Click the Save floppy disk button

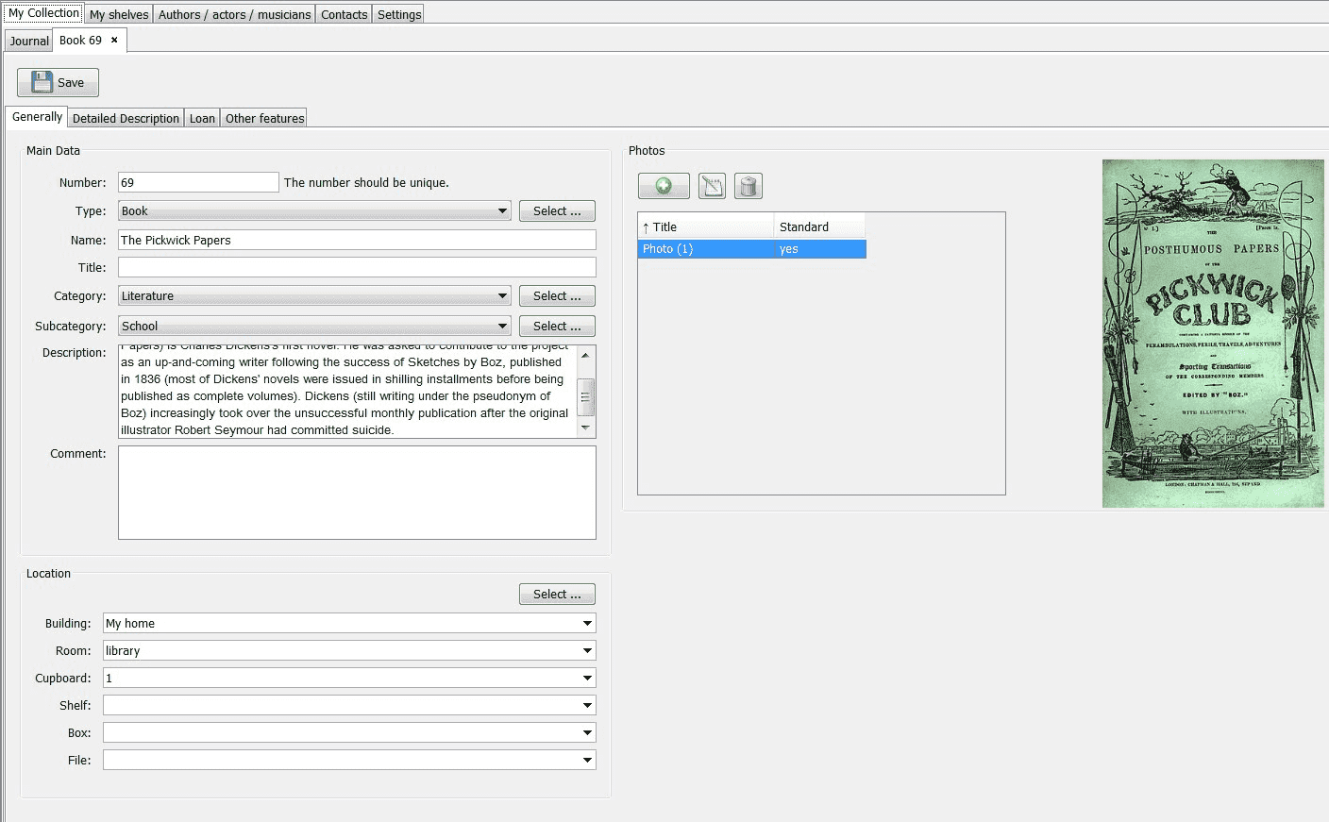pos(58,82)
